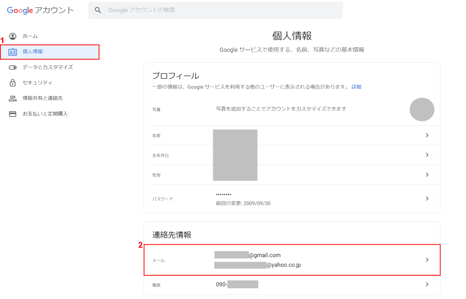Click the 写真 label

(156, 110)
